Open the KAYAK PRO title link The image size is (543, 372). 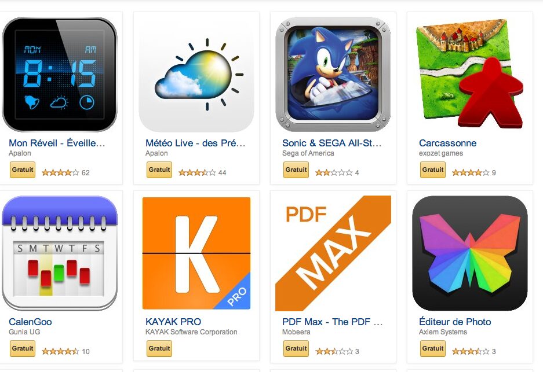coord(173,322)
